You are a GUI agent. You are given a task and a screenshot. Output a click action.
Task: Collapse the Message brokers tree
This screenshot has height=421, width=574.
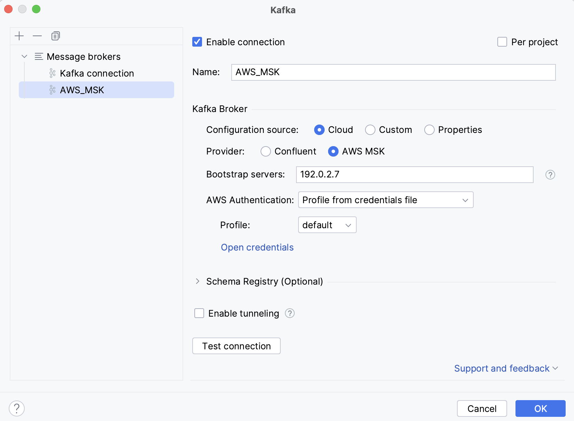coord(24,56)
